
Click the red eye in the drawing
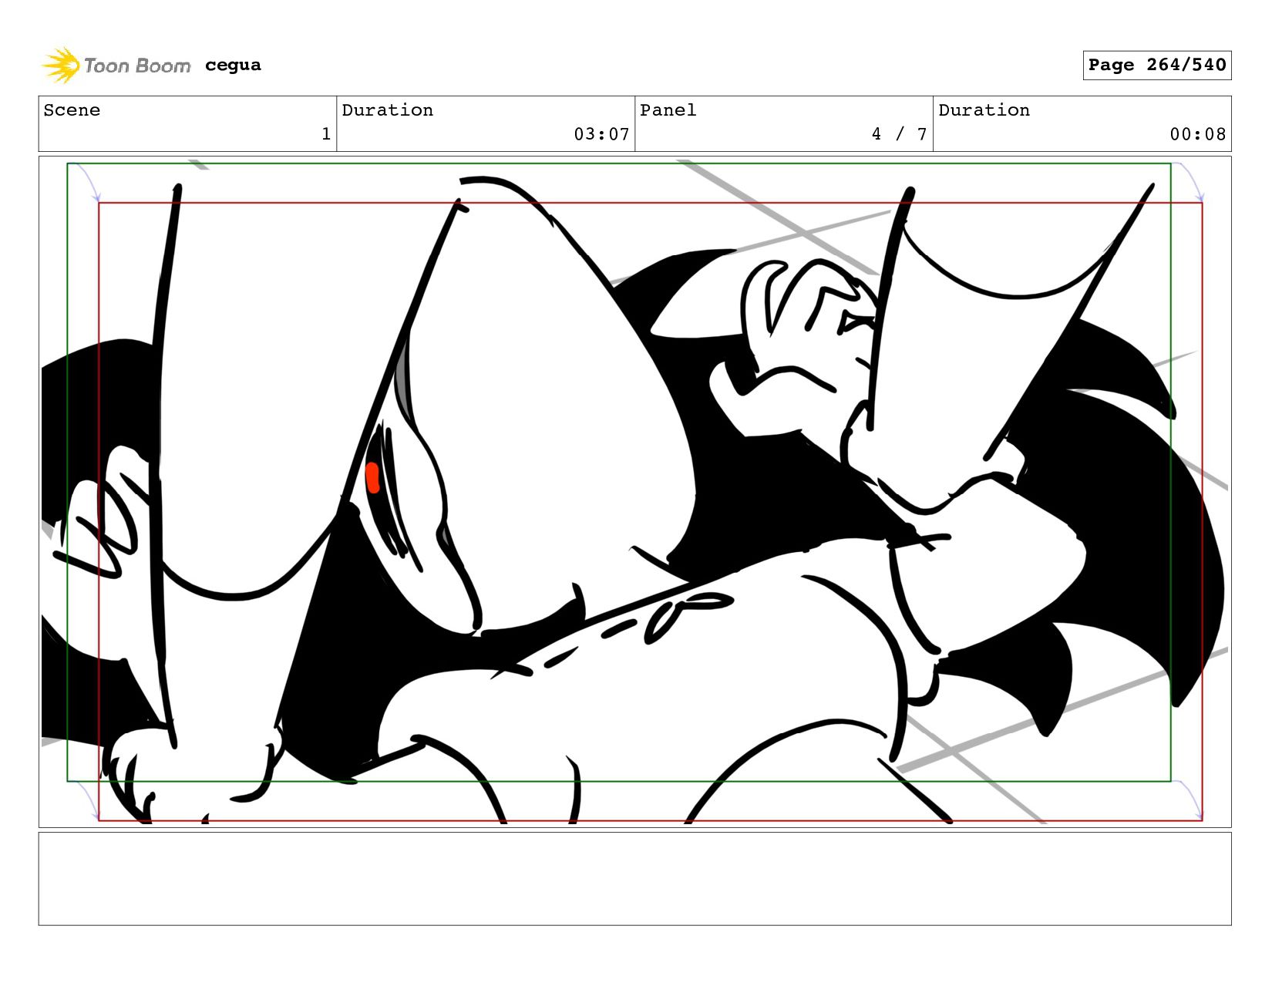(x=372, y=477)
